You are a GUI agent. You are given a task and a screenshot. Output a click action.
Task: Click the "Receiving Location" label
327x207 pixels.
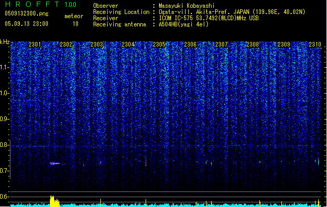click(121, 12)
